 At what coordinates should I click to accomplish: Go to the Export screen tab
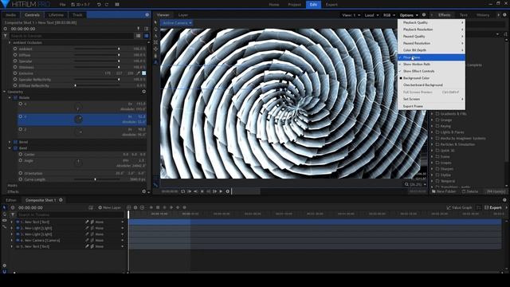[331, 5]
